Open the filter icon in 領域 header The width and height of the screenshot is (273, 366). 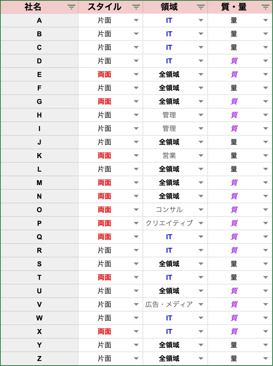201,7
